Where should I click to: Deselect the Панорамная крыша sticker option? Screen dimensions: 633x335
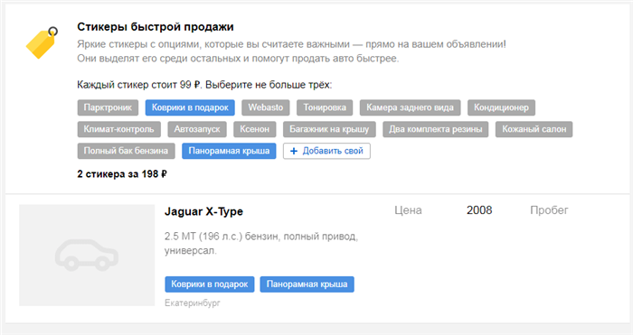tap(229, 151)
